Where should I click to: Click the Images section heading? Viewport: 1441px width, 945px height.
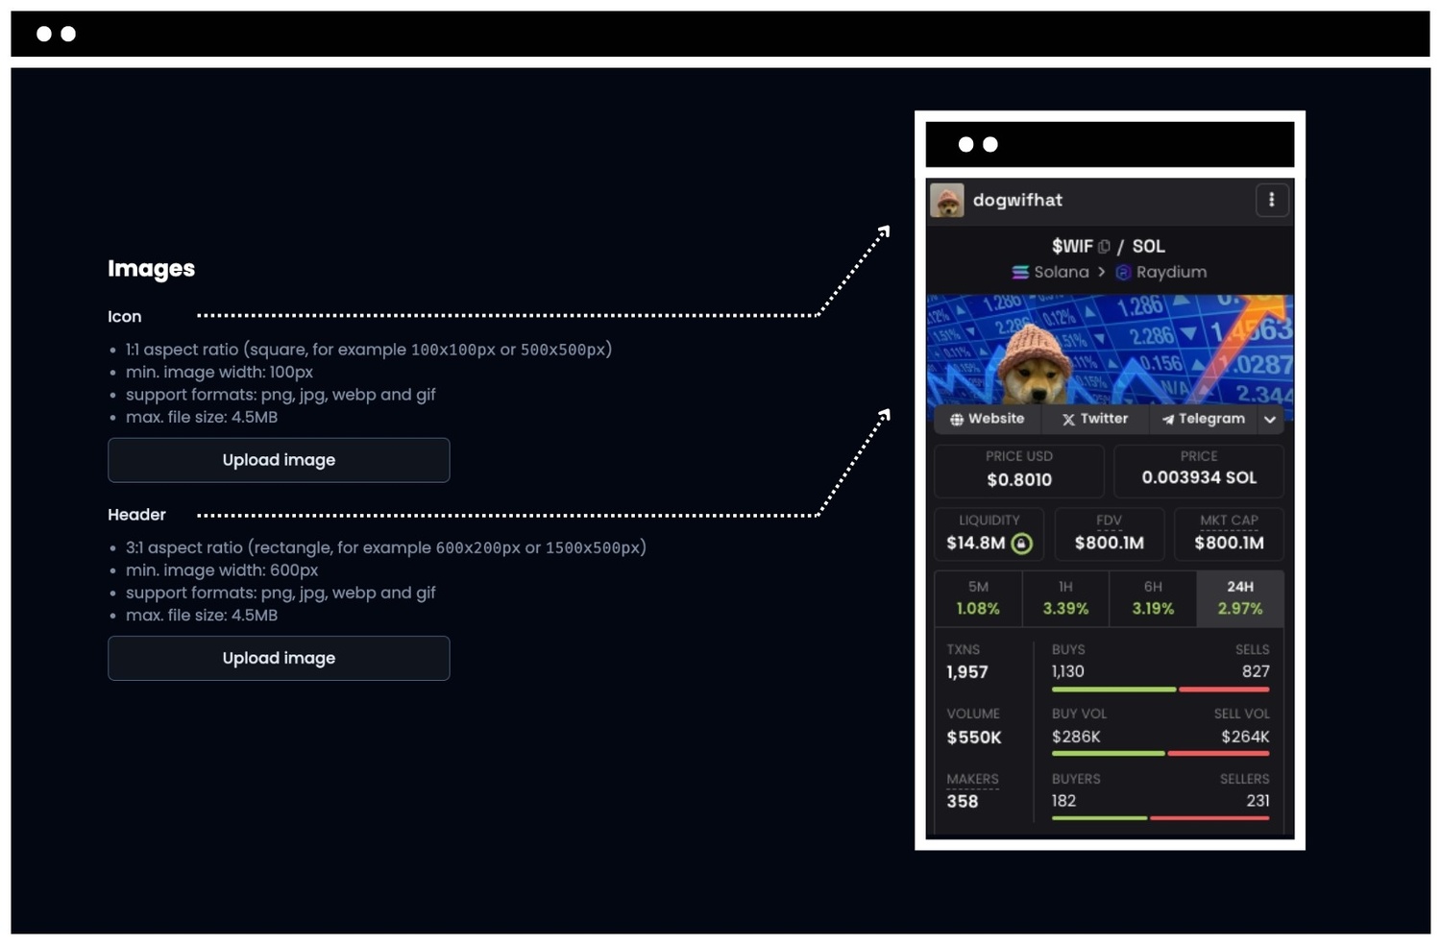(x=151, y=269)
